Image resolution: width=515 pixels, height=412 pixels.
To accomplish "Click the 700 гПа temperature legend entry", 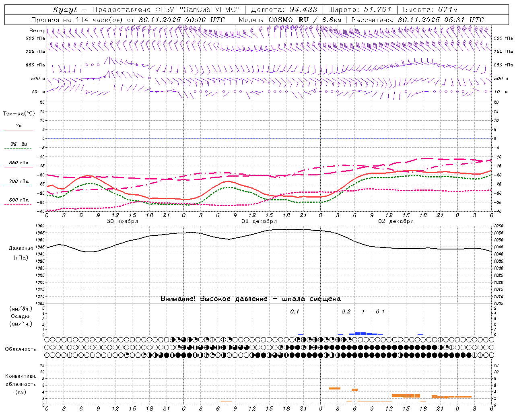I will tap(19, 181).
